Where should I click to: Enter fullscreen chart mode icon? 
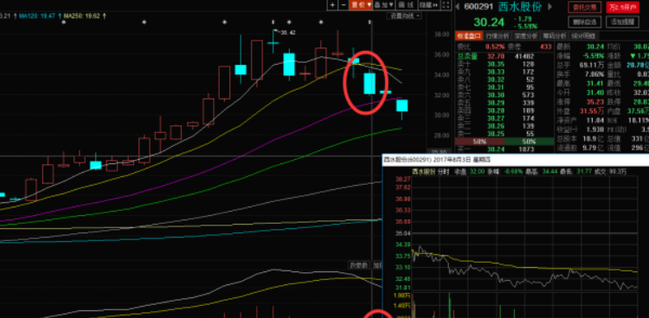click(446, 5)
